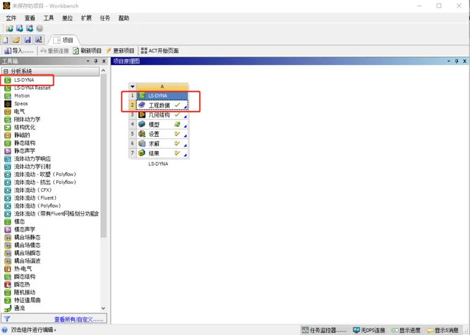Viewport: 470px width, 335px height.
Task: Click the save project disk icon
Action: click(28, 40)
